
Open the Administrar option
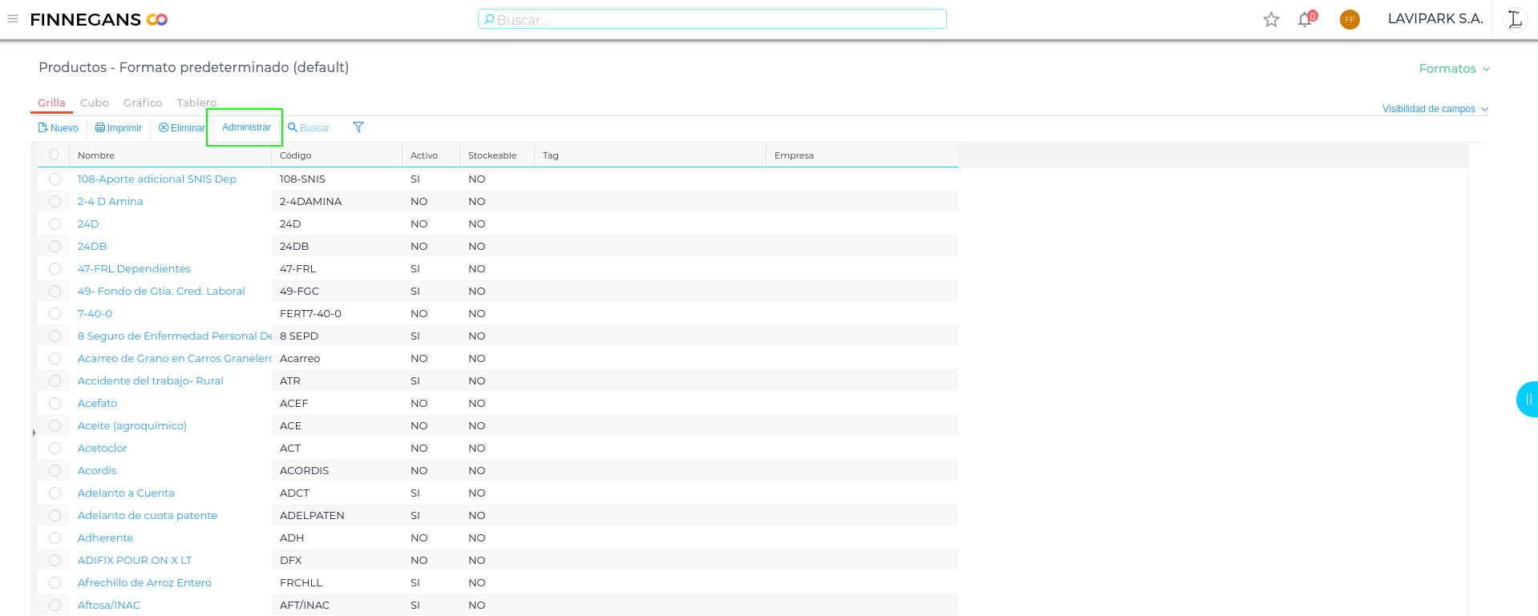pyautogui.click(x=246, y=127)
